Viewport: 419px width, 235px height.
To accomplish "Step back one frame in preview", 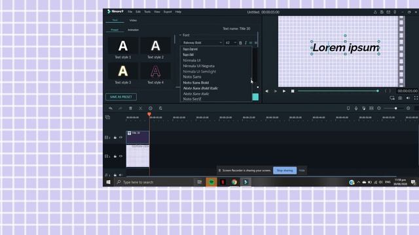I will click(266, 91).
